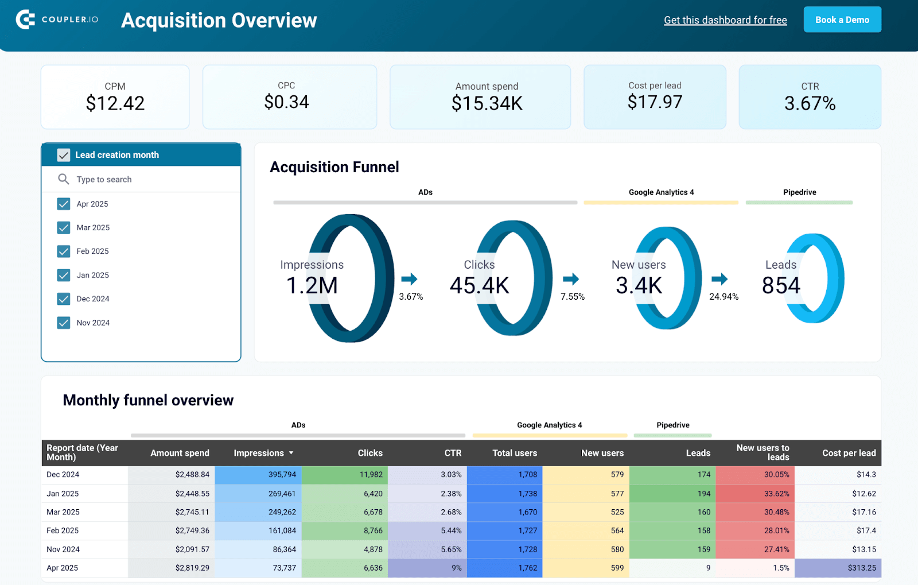The width and height of the screenshot is (918, 585).
Task: Select the CTR scorecard tile
Action: click(810, 97)
